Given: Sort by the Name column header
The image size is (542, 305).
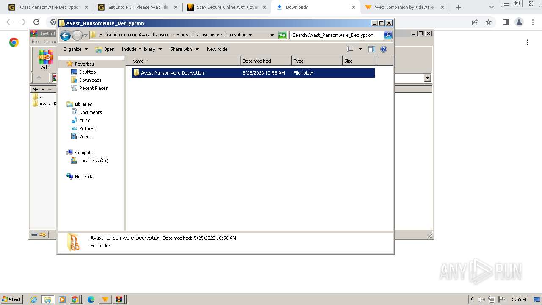Looking at the screenshot, I should (x=183, y=61).
